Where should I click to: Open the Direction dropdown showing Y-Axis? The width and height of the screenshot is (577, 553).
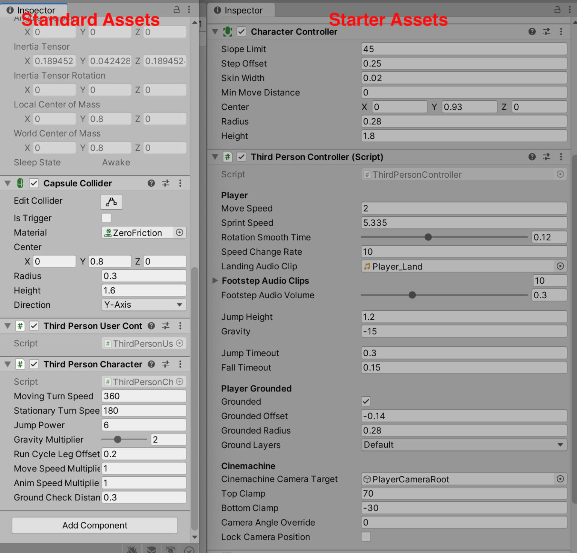point(143,305)
